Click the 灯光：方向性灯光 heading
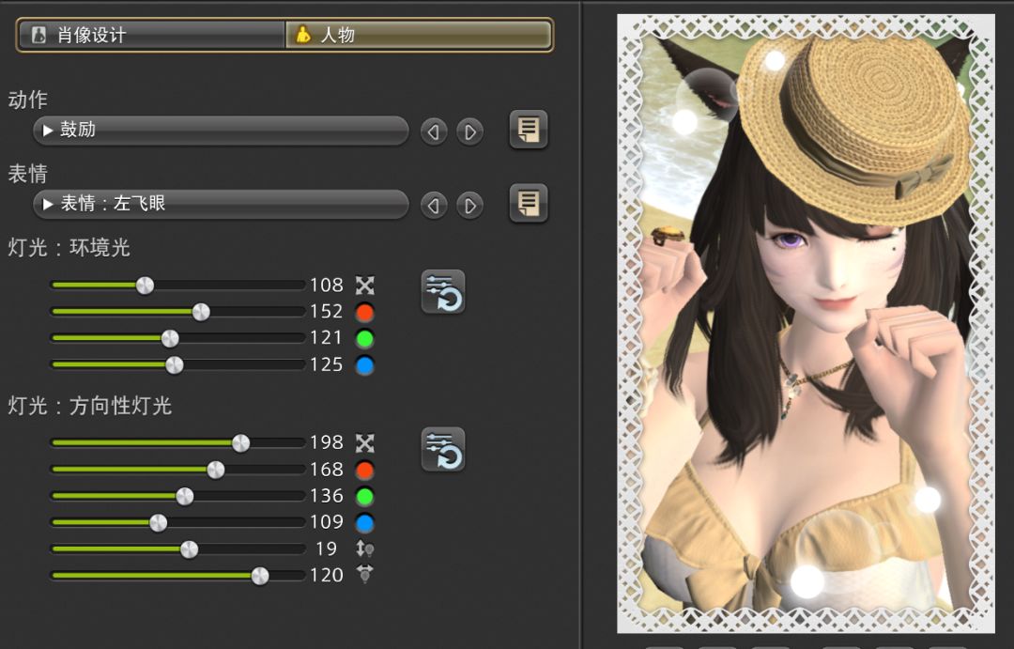The height and width of the screenshot is (649, 1014). tap(90, 406)
